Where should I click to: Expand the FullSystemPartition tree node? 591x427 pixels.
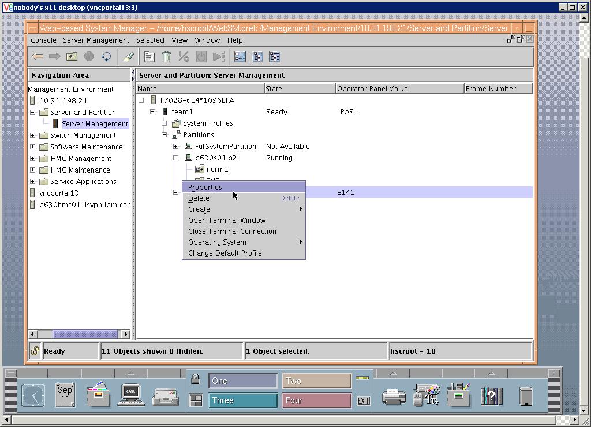177,146
